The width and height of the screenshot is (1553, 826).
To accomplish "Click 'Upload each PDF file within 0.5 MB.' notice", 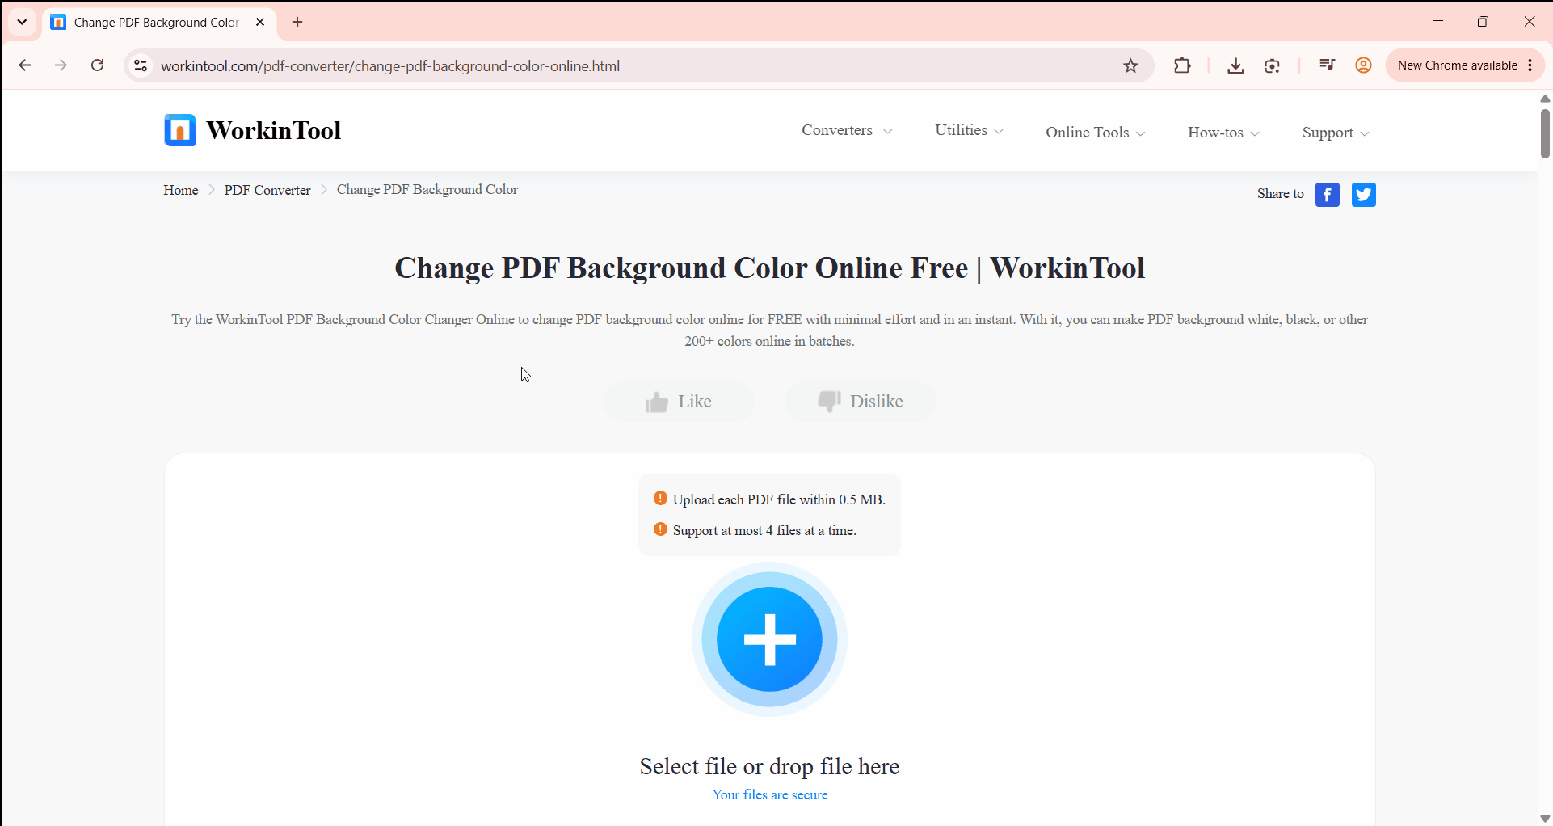I will pos(779,499).
